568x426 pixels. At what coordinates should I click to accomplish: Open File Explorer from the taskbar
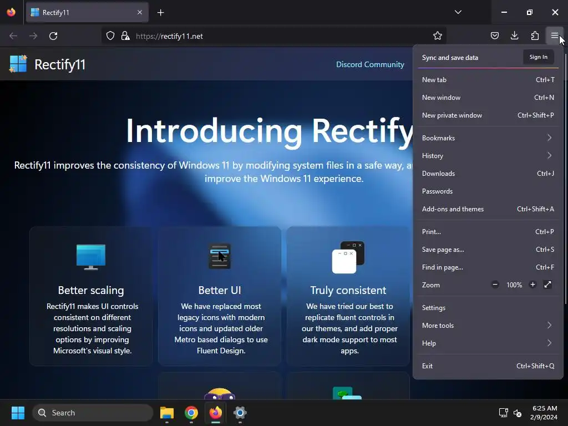click(167, 413)
